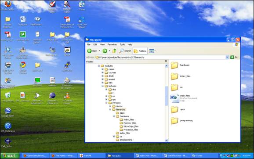Select the index_files folder in right pane
Viewport: 254px width, 159px height.
(181, 76)
